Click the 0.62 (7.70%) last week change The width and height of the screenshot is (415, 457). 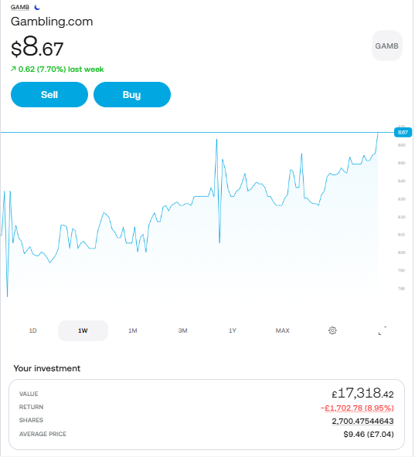(x=57, y=69)
